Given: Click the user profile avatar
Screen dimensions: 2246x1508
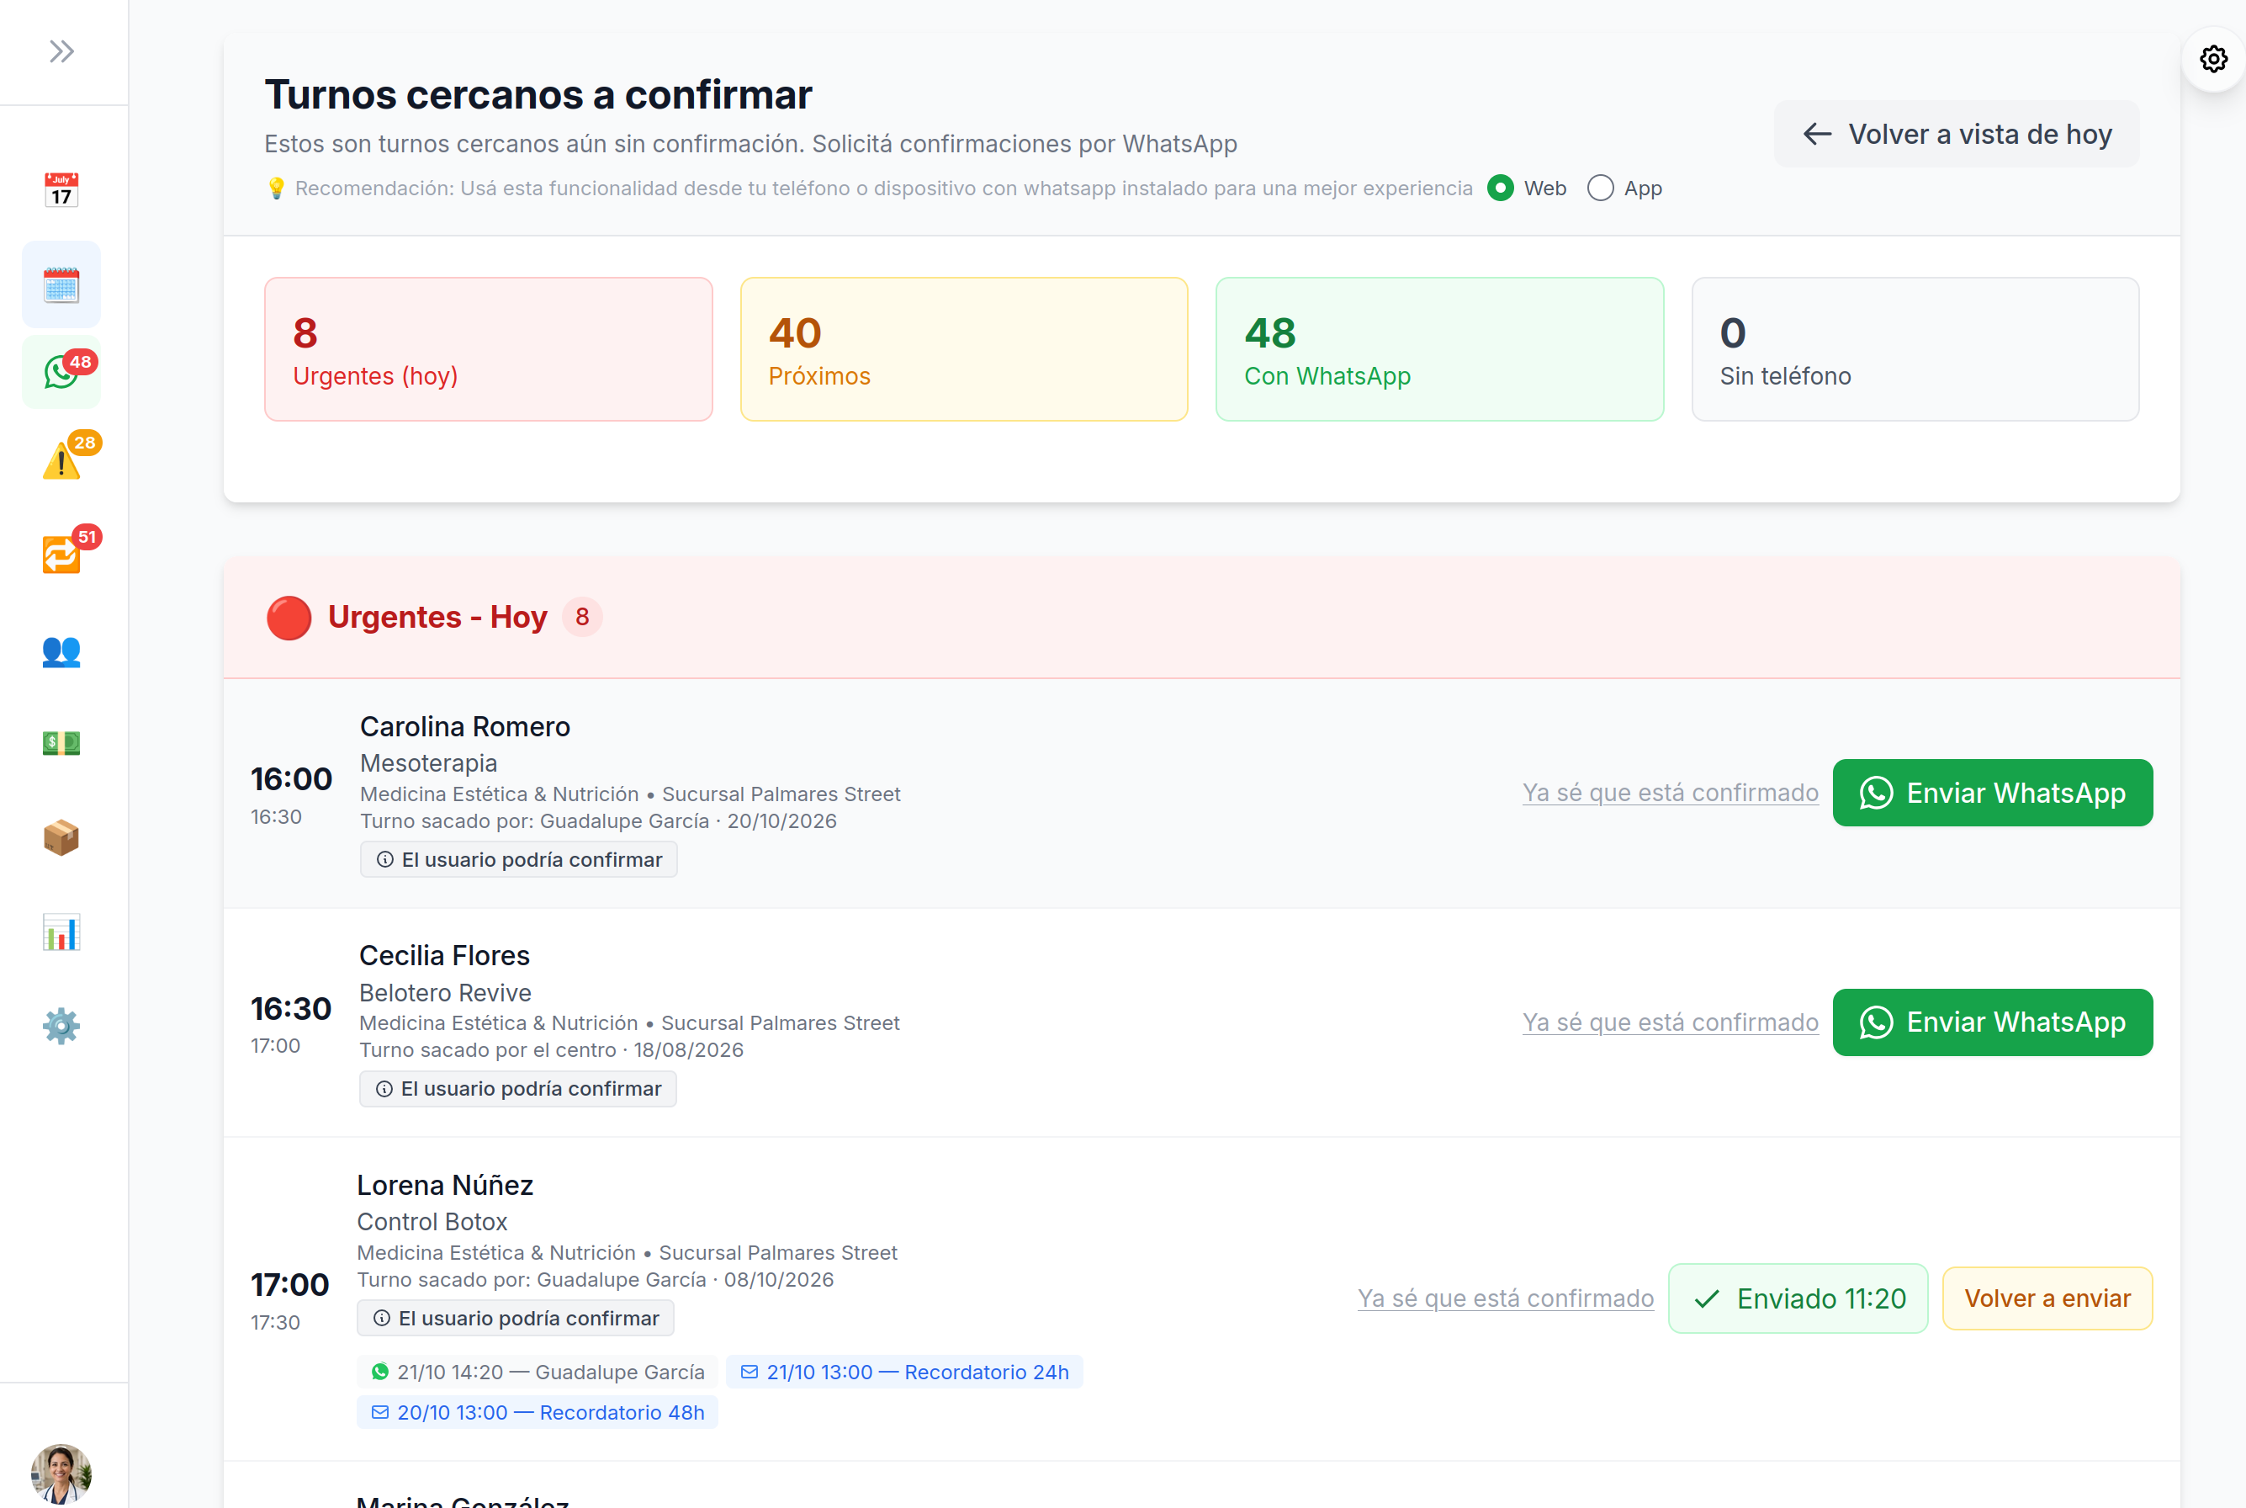Looking at the screenshot, I should tap(61, 1473).
